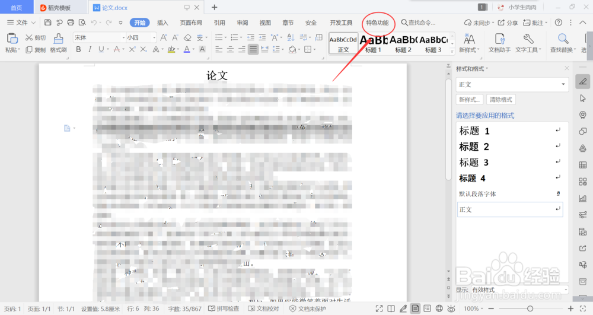Apply the 标题 2 style from the gallery
Viewport: 593px width, 315px height.
403,44
